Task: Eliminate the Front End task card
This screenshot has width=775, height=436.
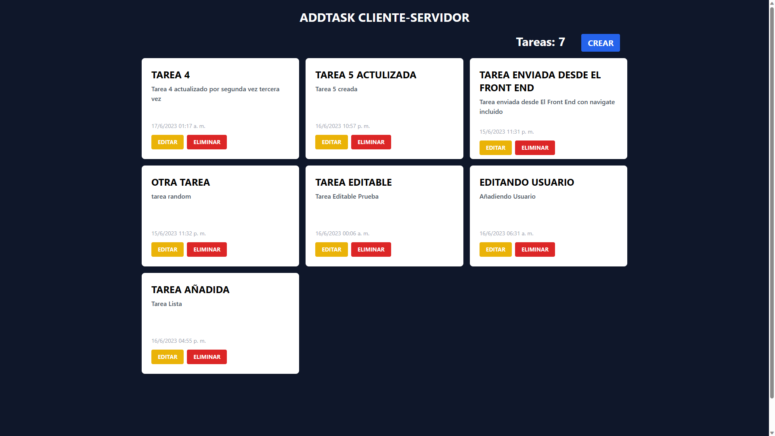Action: 535,148
